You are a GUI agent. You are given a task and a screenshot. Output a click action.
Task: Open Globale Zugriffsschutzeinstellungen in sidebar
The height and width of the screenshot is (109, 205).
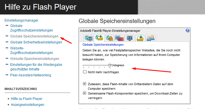[32, 28]
